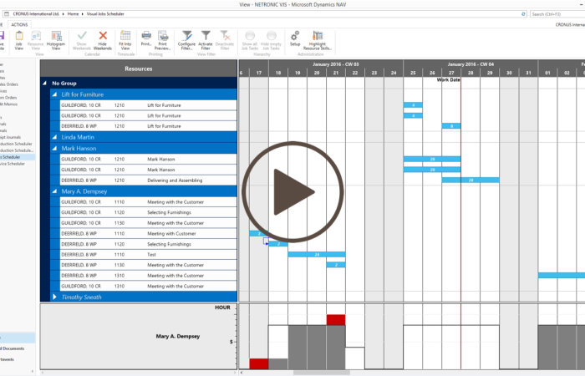Select GUILDFORD 1310 Meeting with the Customer row
The width and height of the screenshot is (585, 376).
149,286
